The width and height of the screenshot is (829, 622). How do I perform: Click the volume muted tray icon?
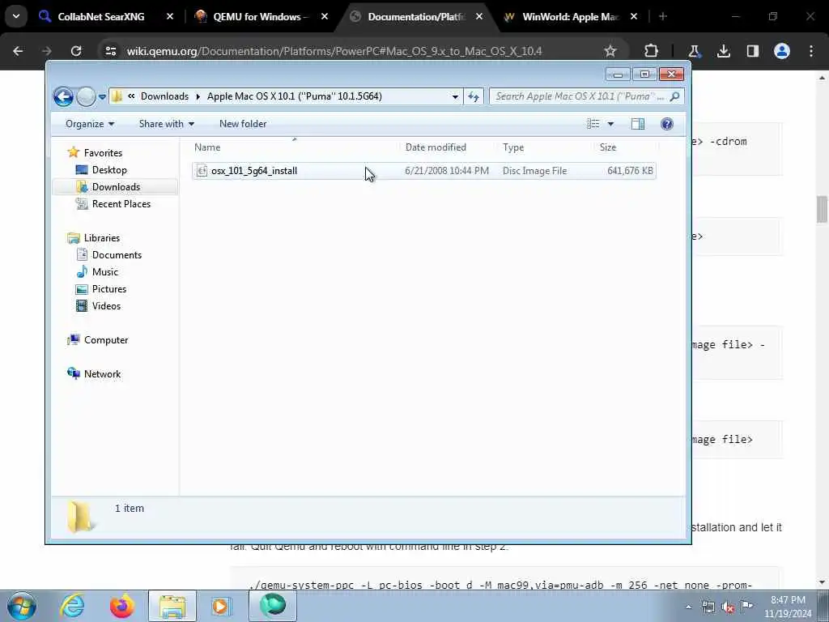[x=728, y=607]
